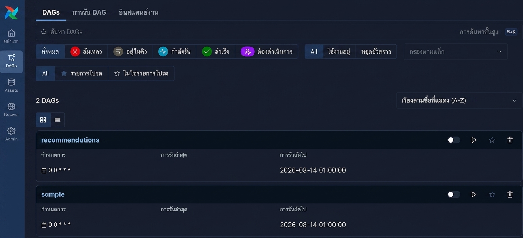
Task: Open the recommendations DAG link
Action: [70, 140]
